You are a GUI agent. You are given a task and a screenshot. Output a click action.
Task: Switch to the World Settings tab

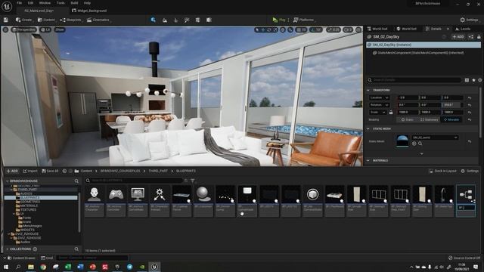pos(406,29)
